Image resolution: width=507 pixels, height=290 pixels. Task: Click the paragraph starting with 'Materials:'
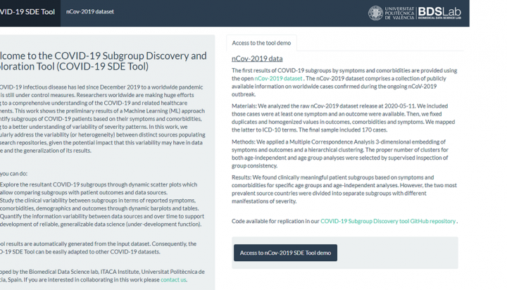[x=344, y=118]
